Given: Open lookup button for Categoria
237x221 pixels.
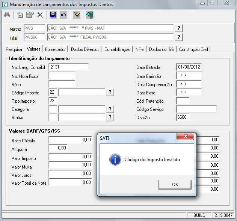Looking at the screenshot, I should [110, 109].
